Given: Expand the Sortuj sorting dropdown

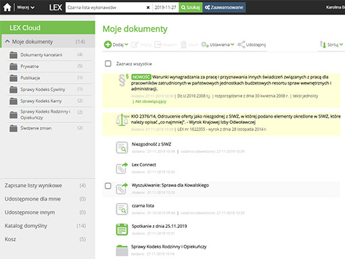Looking at the screenshot, I should click(x=331, y=45).
